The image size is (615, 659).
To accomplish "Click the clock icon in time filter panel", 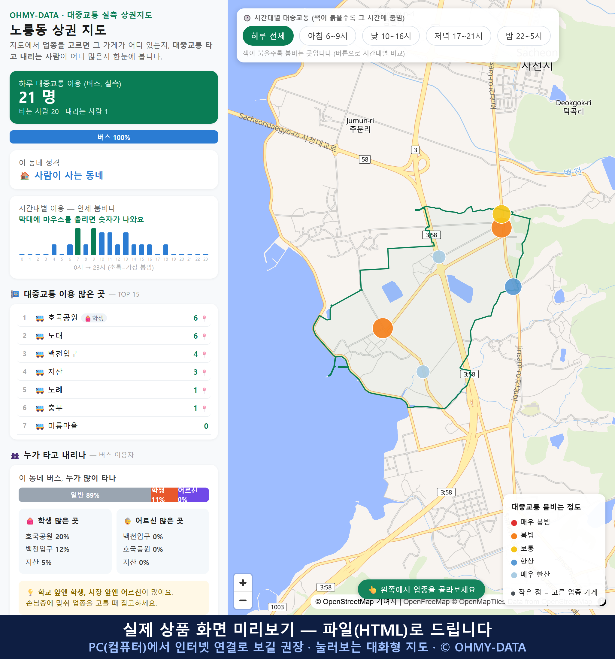I will coord(247,18).
